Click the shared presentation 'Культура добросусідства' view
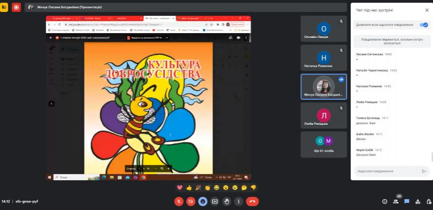The height and width of the screenshot is (210, 433). point(148,98)
